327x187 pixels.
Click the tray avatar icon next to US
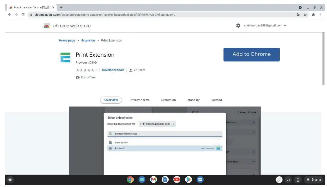(x=279, y=179)
